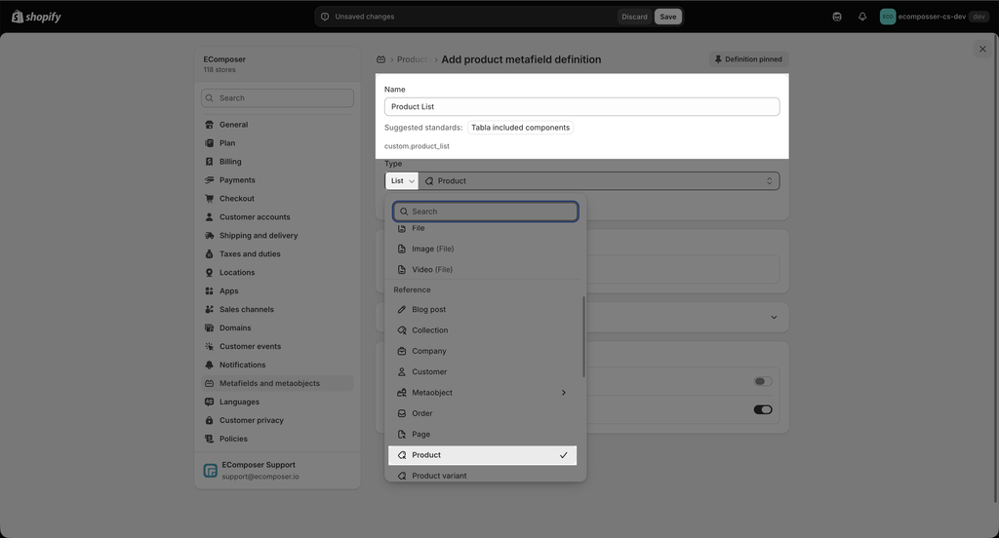Click the Policies icon
This screenshot has height=538, width=999.
(x=209, y=439)
